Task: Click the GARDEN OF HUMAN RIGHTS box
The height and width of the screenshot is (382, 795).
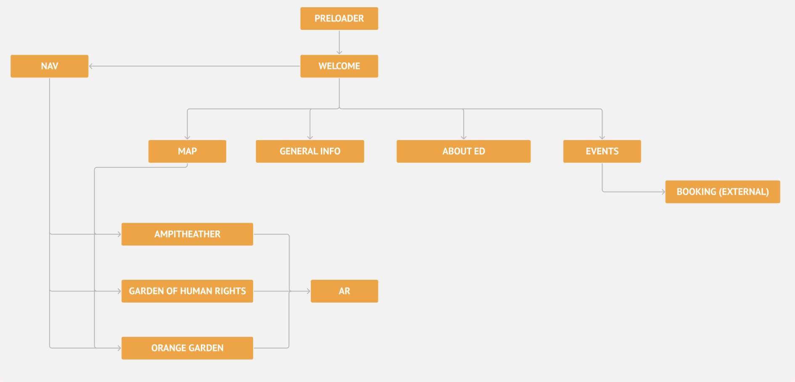Action: 187,291
